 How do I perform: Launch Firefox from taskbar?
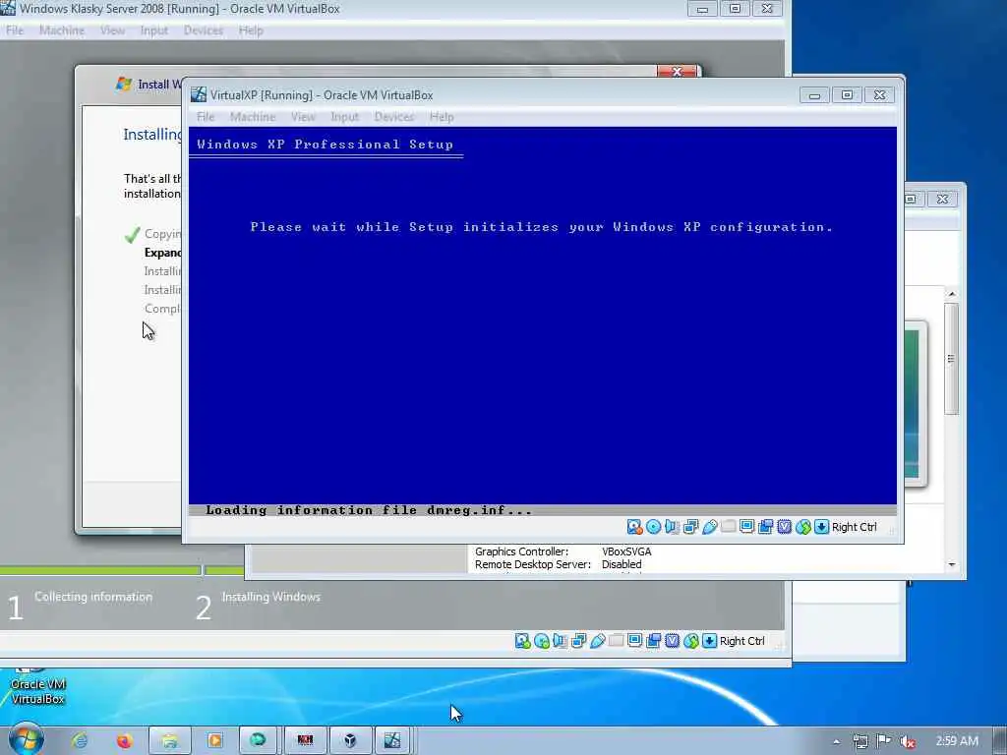pos(124,740)
